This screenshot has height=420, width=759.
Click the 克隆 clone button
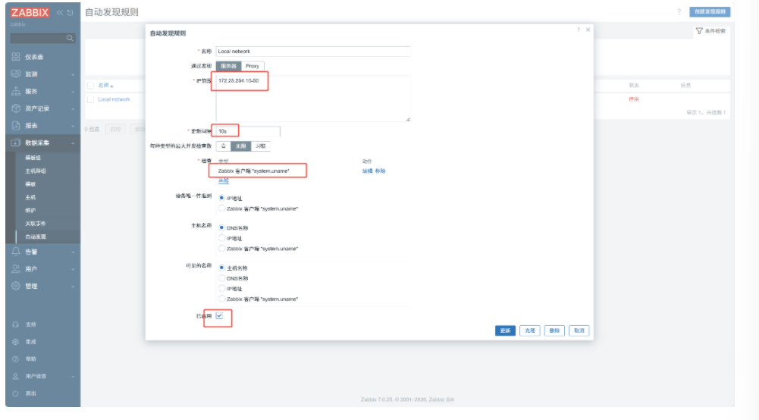pyautogui.click(x=530, y=331)
